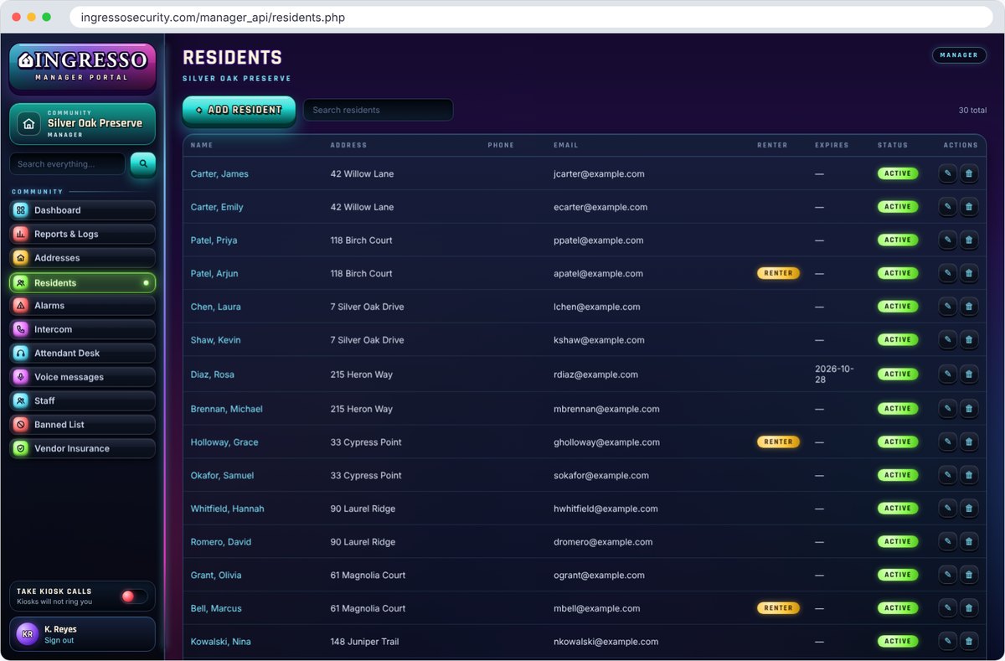Click Renter badge for Bell, Marcus
1005x661 pixels.
778,608
